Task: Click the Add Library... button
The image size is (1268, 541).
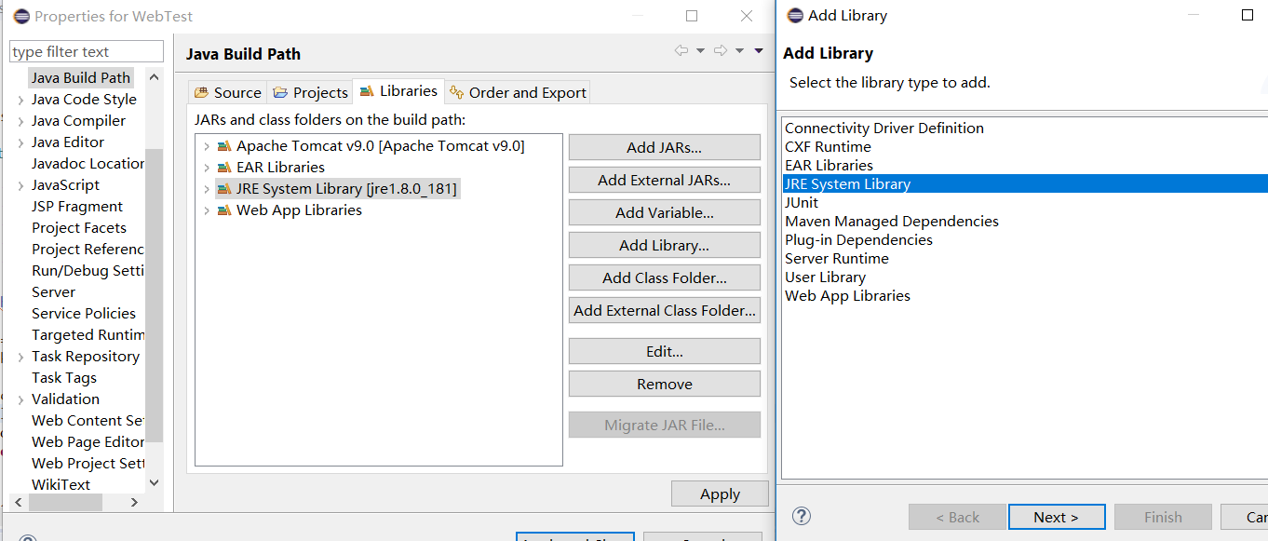Action: coord(665,245)
